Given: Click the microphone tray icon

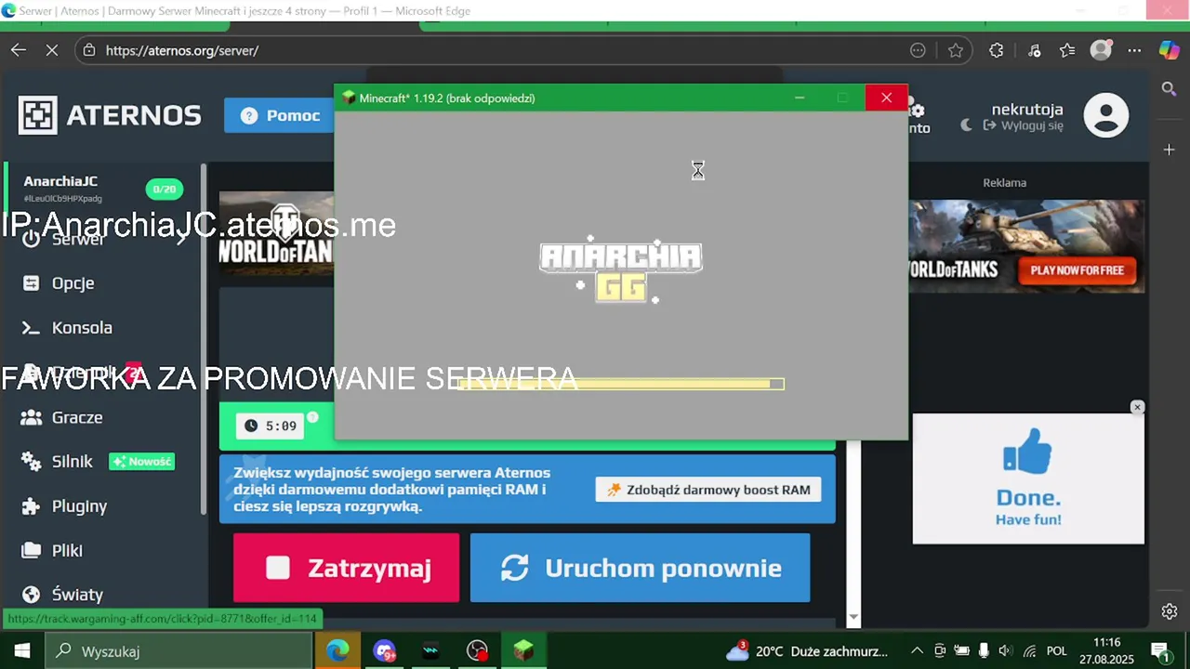Looking at the screenshot, I should (x=984, y=651).
